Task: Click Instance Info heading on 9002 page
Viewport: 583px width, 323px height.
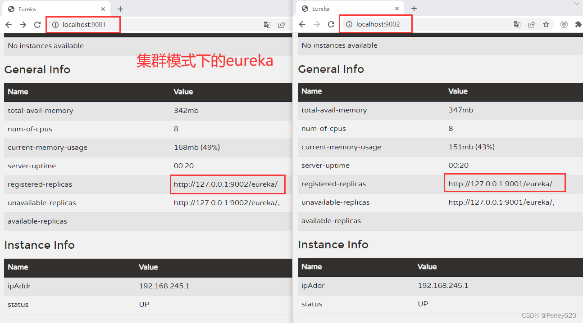Action: tap(333, 245)
